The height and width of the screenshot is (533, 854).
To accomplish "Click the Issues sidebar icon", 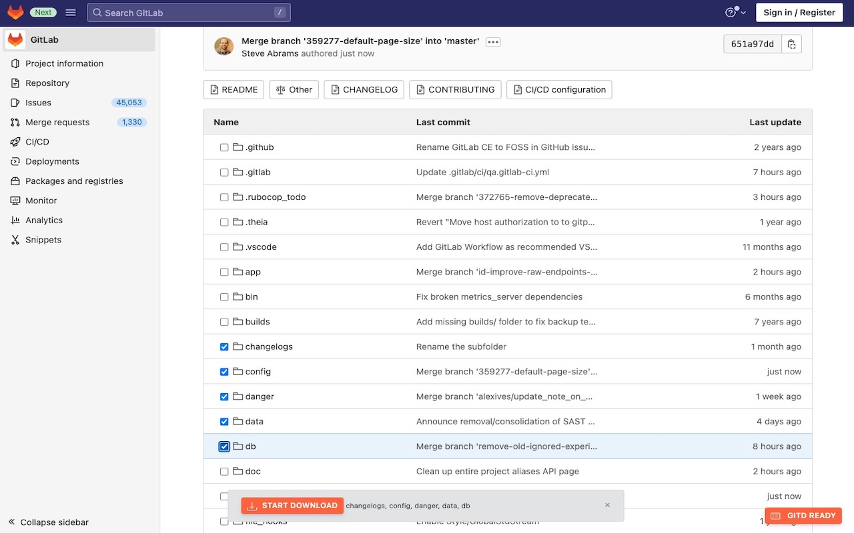I will pyautogui.click(x=15, y=103).
